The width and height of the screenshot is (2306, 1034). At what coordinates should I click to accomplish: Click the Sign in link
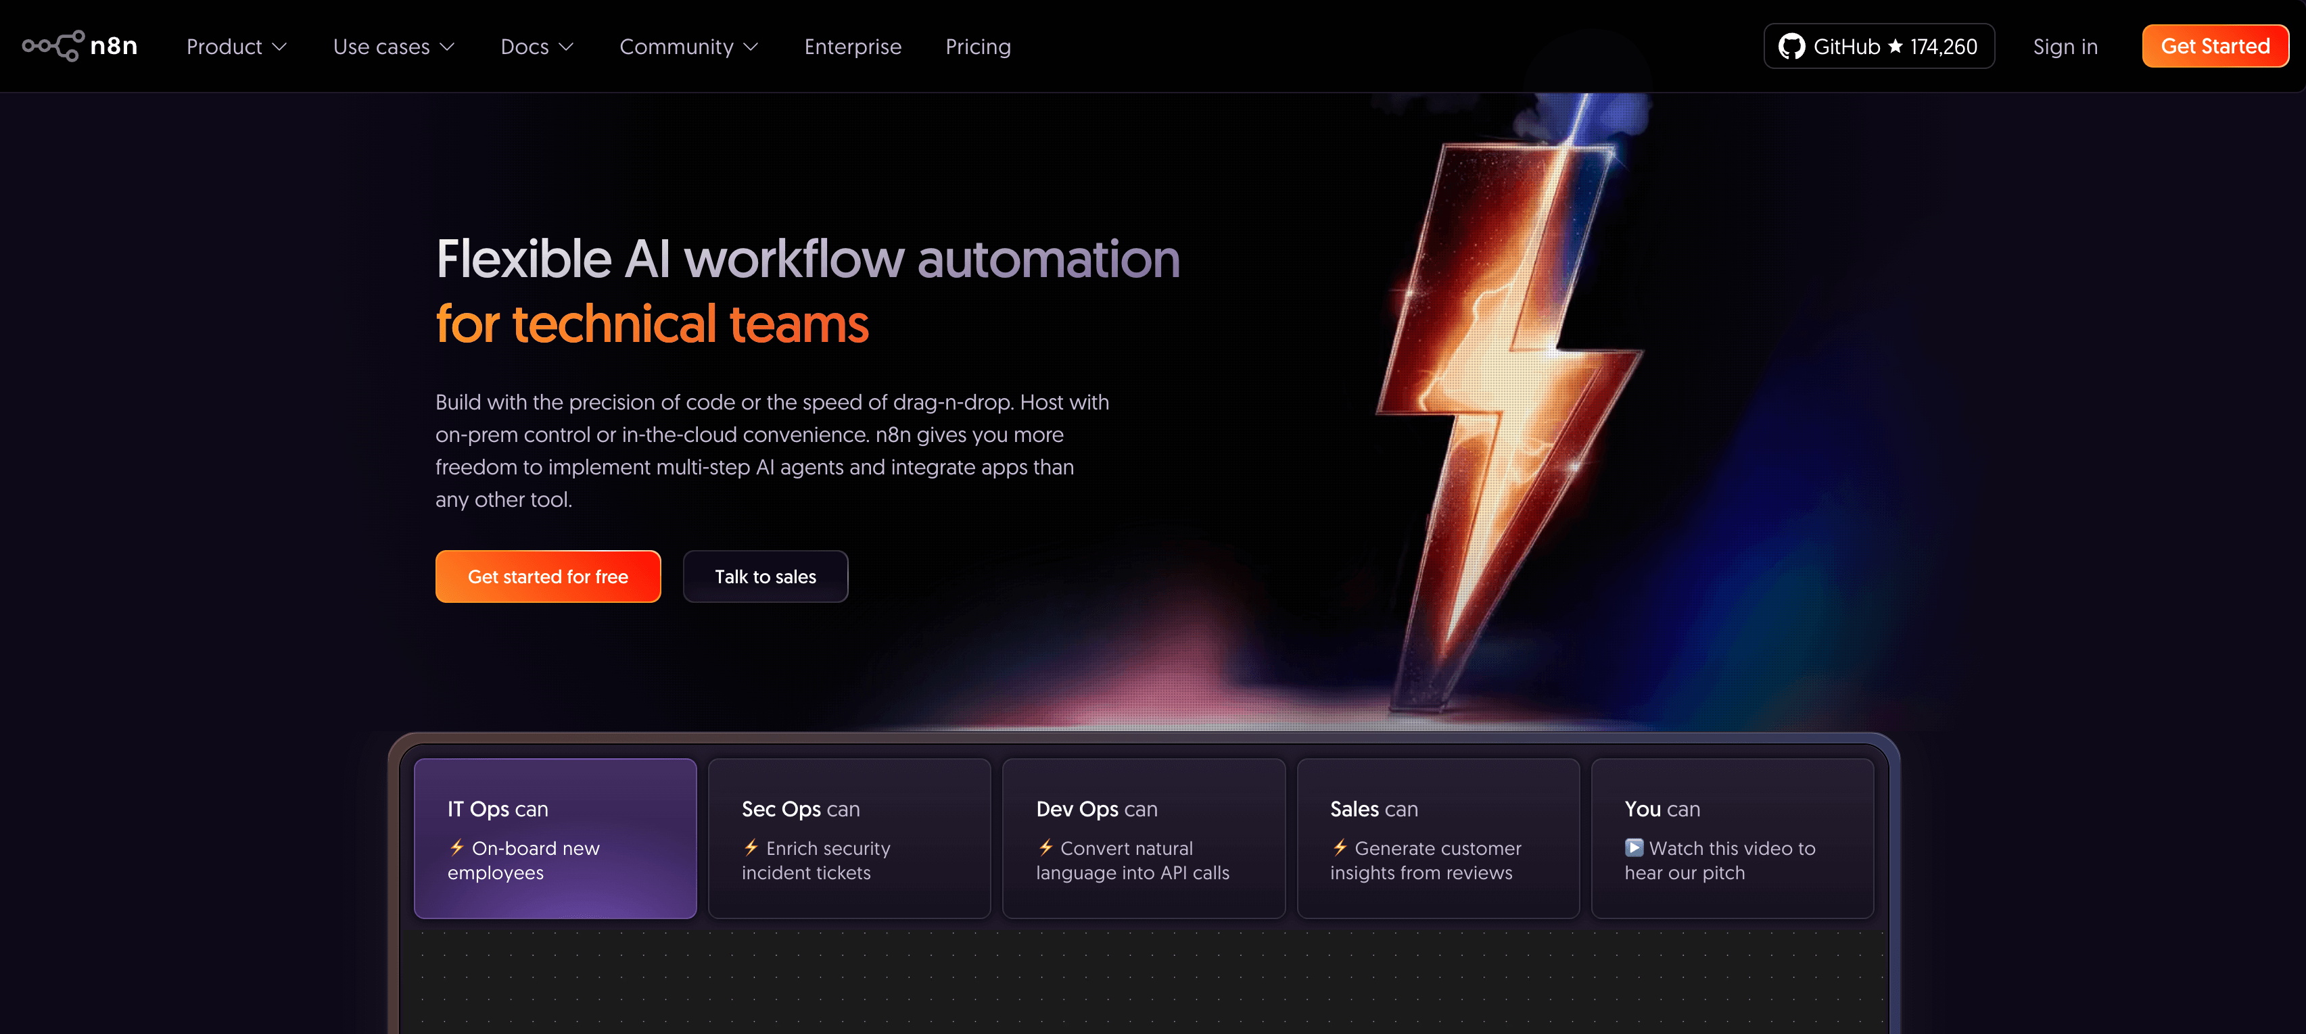(x=2065, y=47)
